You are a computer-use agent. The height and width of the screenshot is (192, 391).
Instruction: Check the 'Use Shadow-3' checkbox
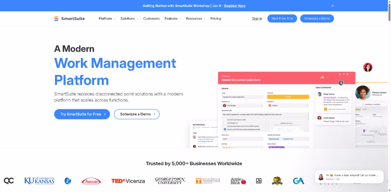click(225, 123)
